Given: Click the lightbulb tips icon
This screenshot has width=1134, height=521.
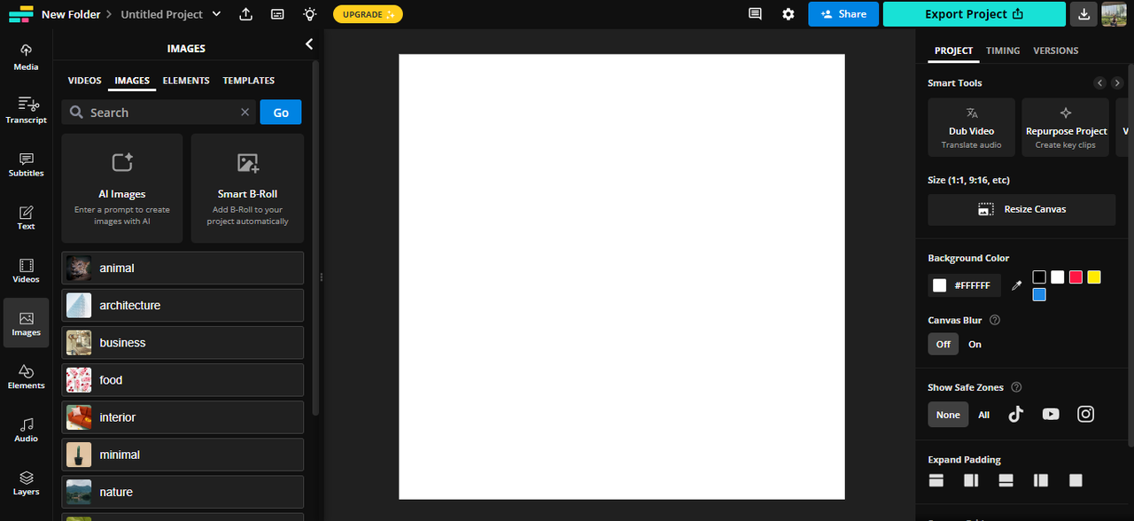Looking at the screenshot, I should click(309, 14).
